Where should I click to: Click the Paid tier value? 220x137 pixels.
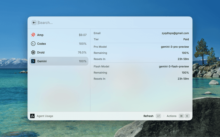tap(186, 39)
